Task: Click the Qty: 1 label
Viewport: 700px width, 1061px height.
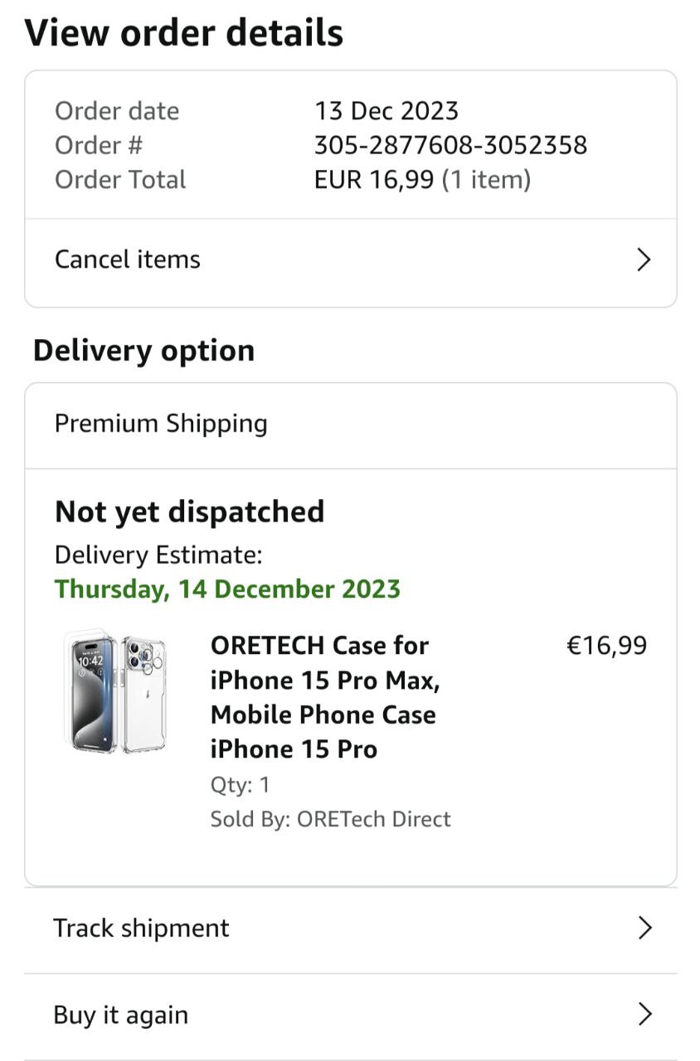Action: pyautogui.click(x=240, y=784)
